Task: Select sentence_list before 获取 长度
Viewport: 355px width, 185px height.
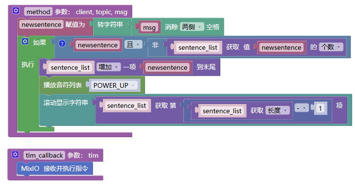Action: click(x=222, y=111)
